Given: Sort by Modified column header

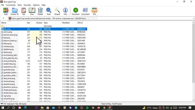Looking at the screenshot, I should (x=69, y=23).
